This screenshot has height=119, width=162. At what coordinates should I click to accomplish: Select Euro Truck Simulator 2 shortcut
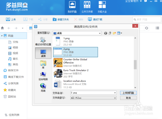click(x=75, y=73)
